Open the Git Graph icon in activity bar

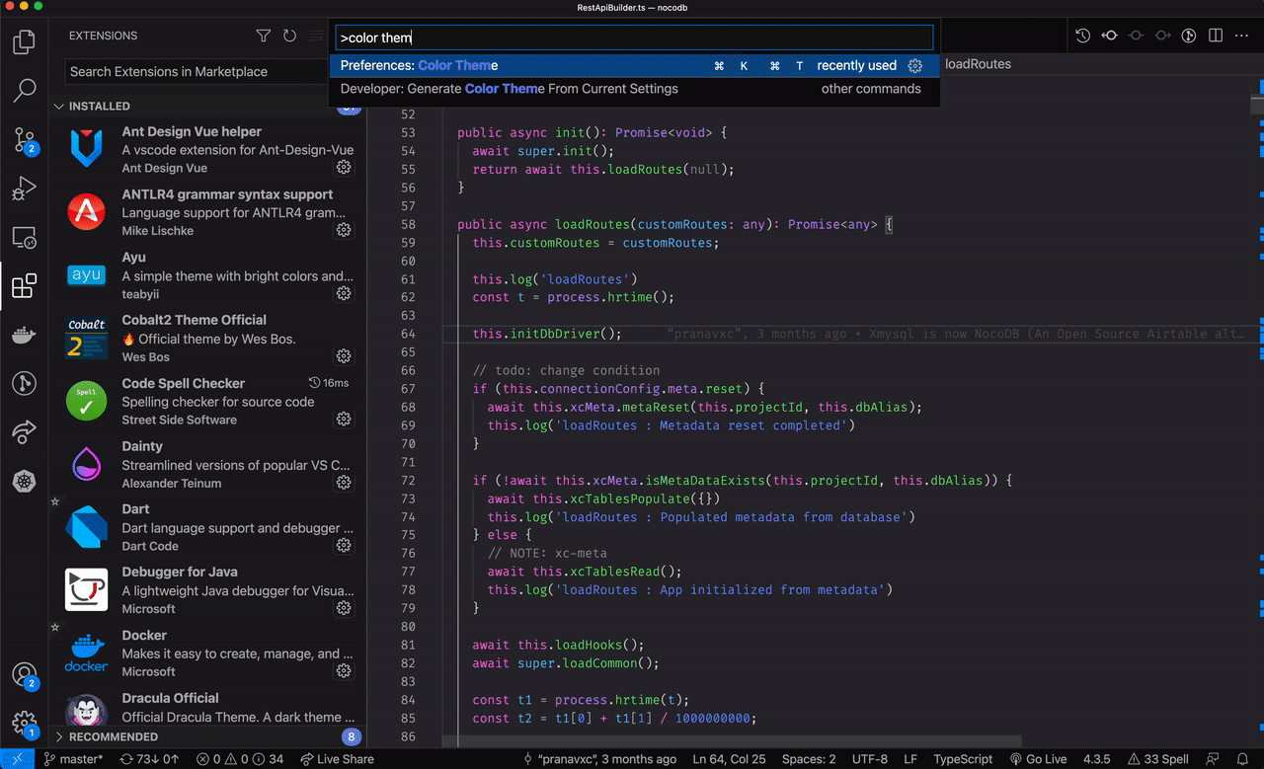tap(25, 383)
